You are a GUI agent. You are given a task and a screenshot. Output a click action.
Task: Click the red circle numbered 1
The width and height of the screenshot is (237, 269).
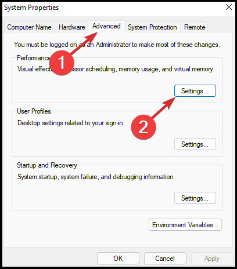62,63
